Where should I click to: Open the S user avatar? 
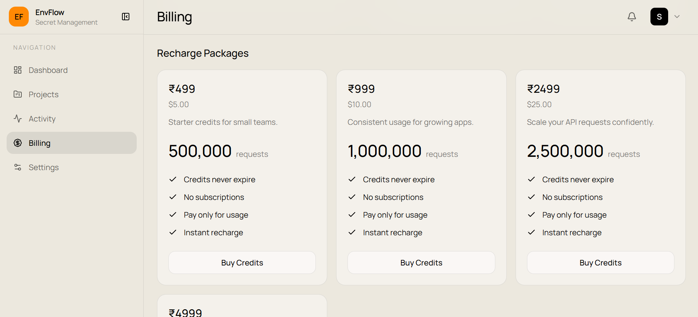tap(659, 17)
